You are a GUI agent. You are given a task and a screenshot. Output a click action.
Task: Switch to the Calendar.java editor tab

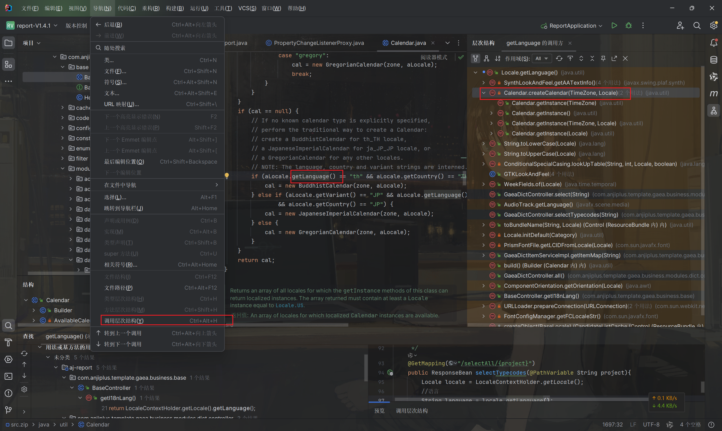(408, 43)
